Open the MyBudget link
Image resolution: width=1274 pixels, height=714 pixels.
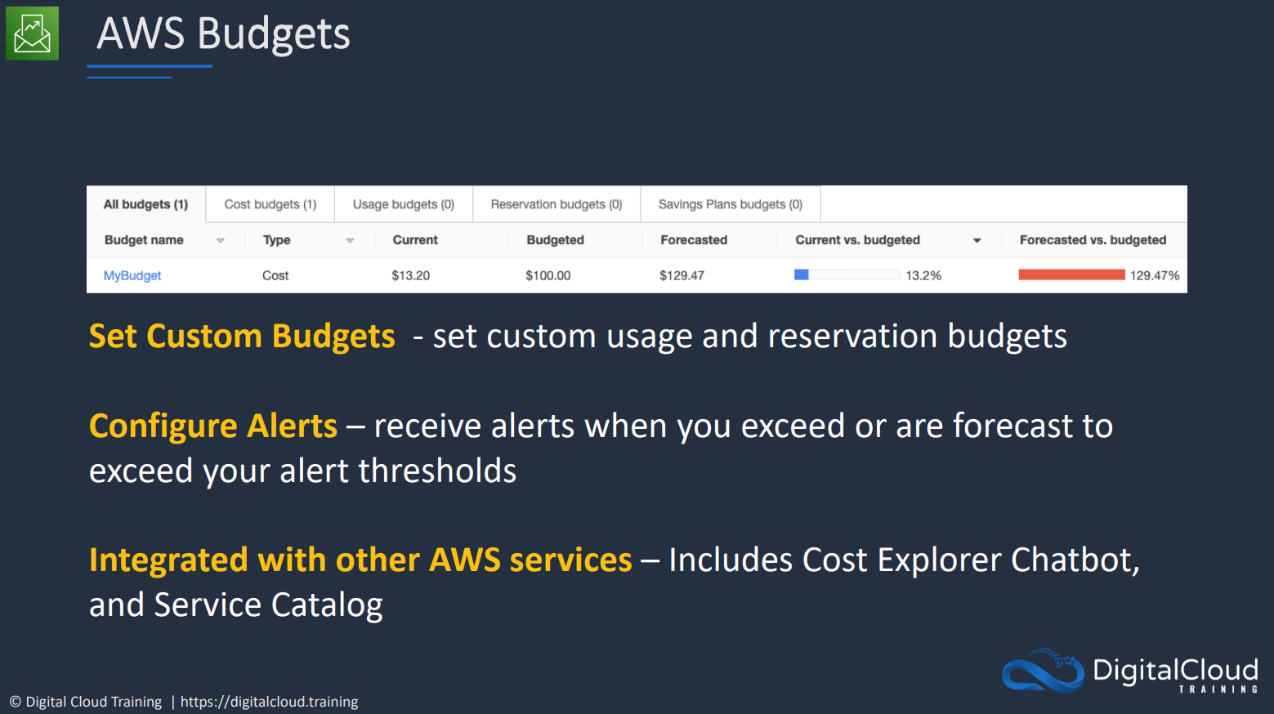[132, 275]
